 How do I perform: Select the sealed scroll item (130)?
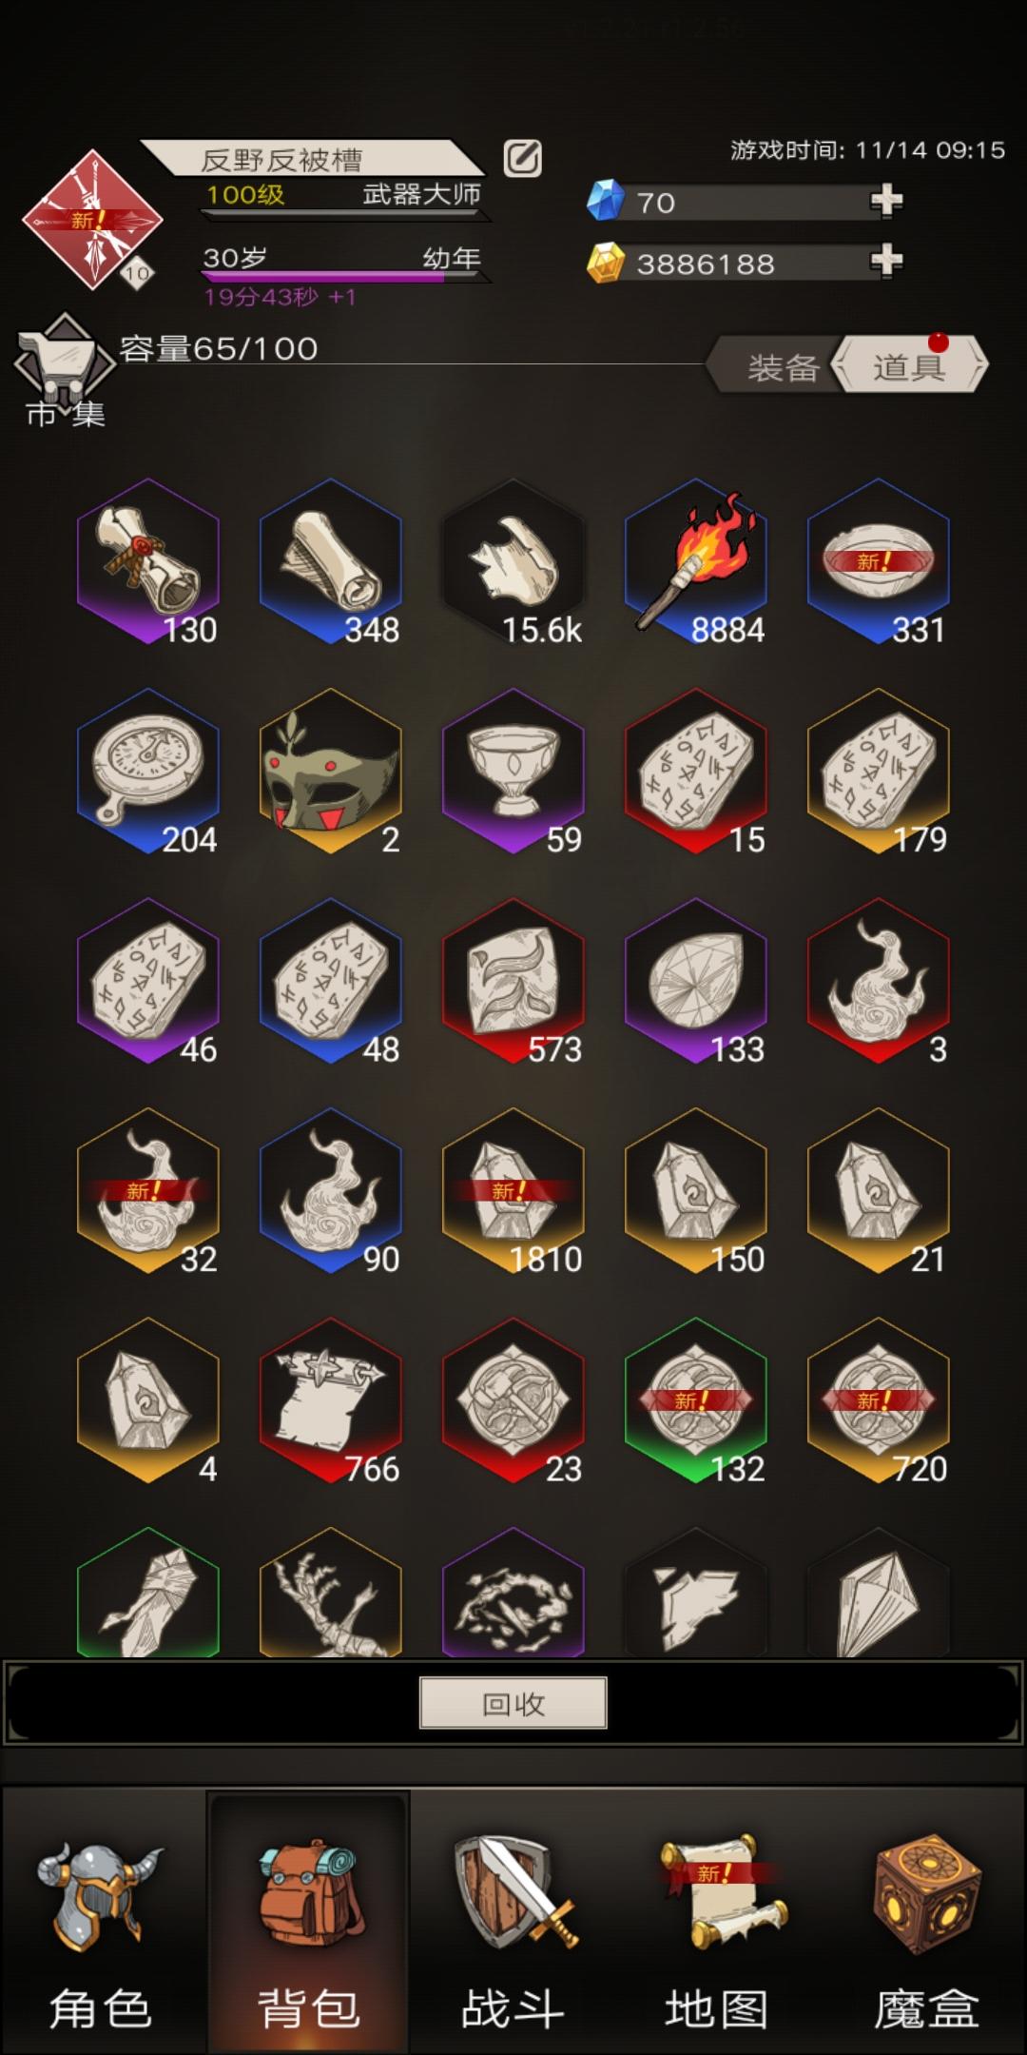coord(148,562)
